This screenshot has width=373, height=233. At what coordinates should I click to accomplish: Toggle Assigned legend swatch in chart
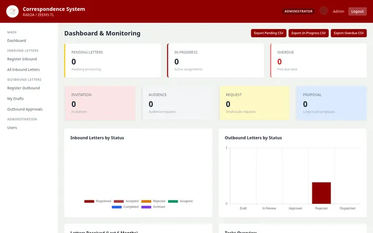(173, 202)
